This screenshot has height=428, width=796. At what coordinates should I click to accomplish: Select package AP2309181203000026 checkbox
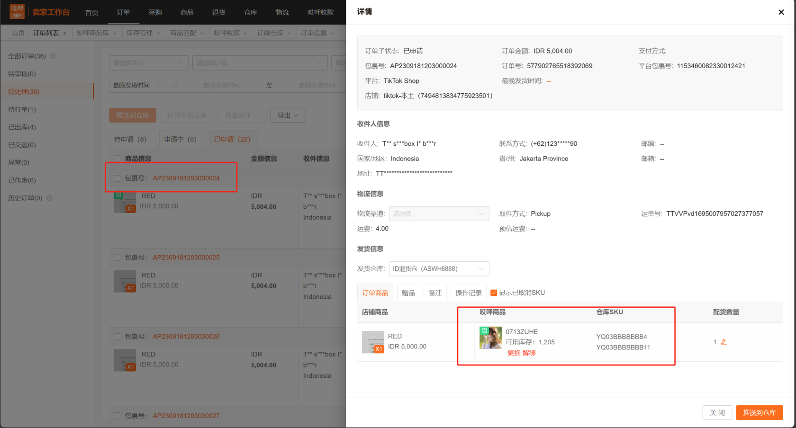(117, 337)
